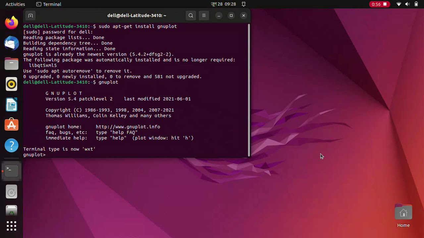Click 'Building dependency tree... Done' line

[68, 43]
